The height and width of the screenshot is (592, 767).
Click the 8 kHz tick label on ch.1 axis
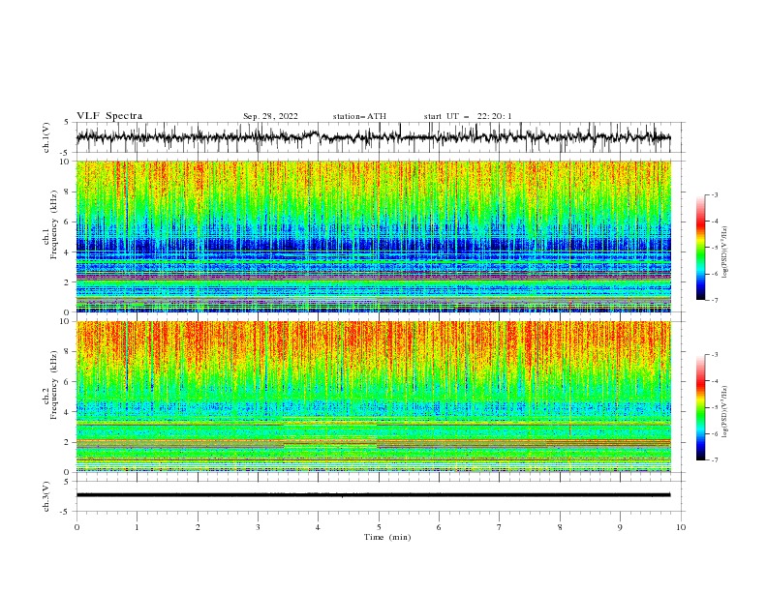point(68,192)
